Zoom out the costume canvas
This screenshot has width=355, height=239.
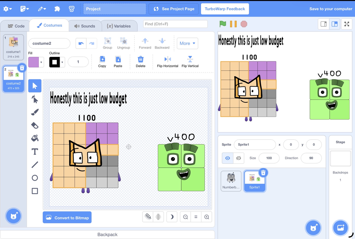(185, 217)
